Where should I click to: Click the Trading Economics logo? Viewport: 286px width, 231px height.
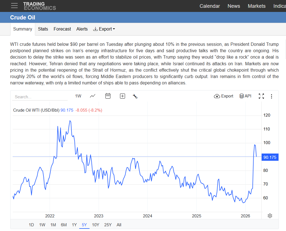(x=39, y=6)
